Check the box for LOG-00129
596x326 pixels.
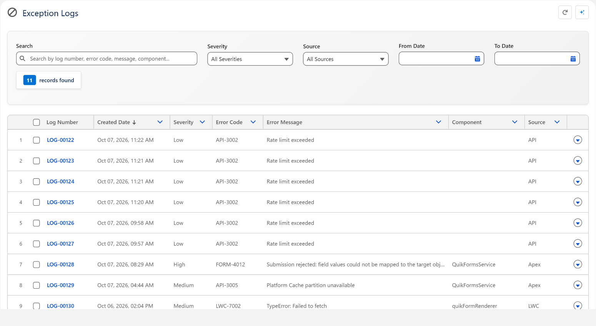click(x=37, y=285)
